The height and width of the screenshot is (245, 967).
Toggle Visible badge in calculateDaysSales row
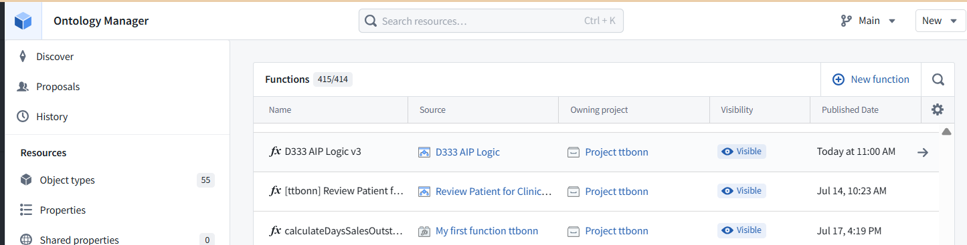pyautogui.click(x=741, y=230)
